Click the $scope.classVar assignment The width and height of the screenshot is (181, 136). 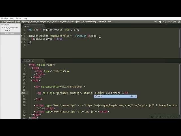[x=47, y=39]
